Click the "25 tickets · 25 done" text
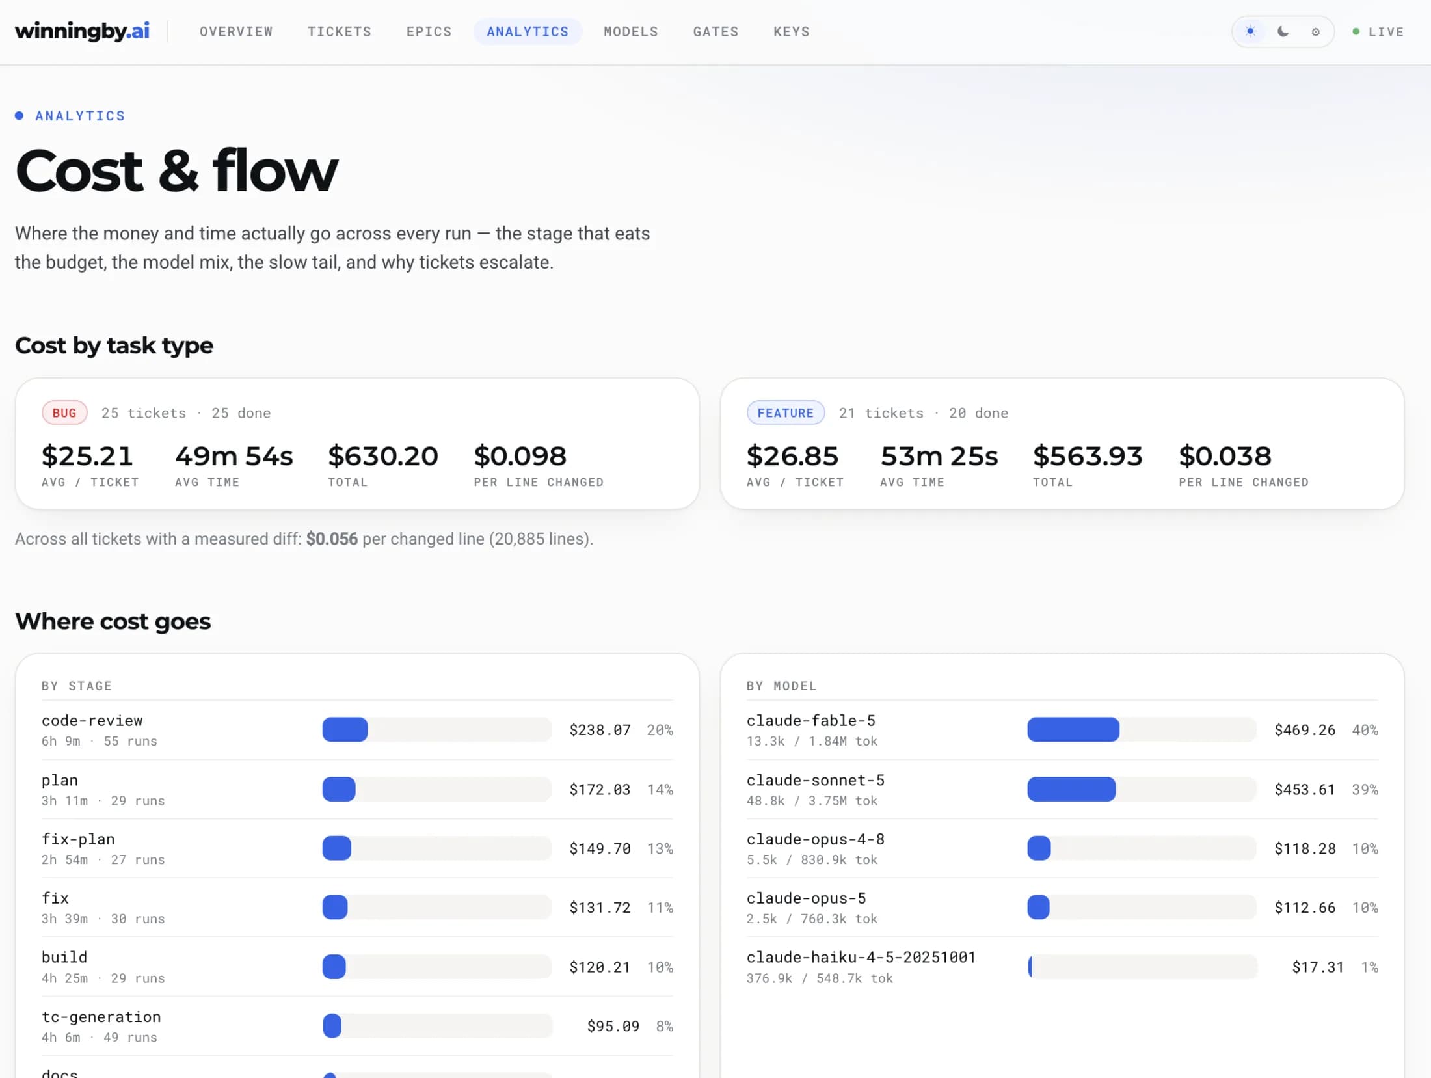The image size is (1431, 1078). (186, 413)
